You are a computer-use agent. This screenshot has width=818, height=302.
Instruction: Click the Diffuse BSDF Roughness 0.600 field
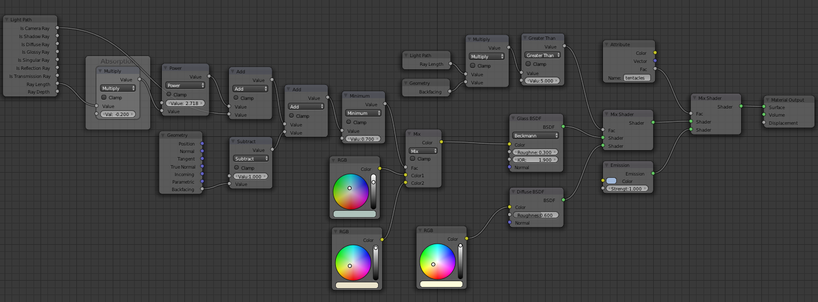coord(535,215)
